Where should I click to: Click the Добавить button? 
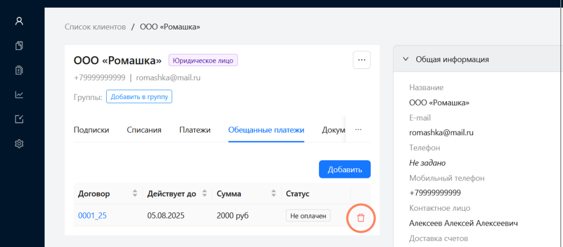(344, 169)
